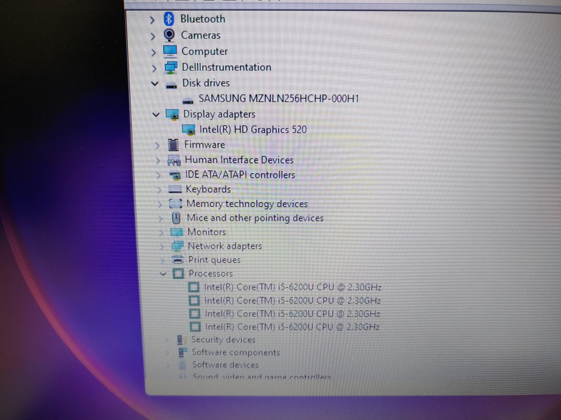The height and width of the screenshot is (420, 561).
Task: Select the Disk drives label
Action: pos(206,83)
